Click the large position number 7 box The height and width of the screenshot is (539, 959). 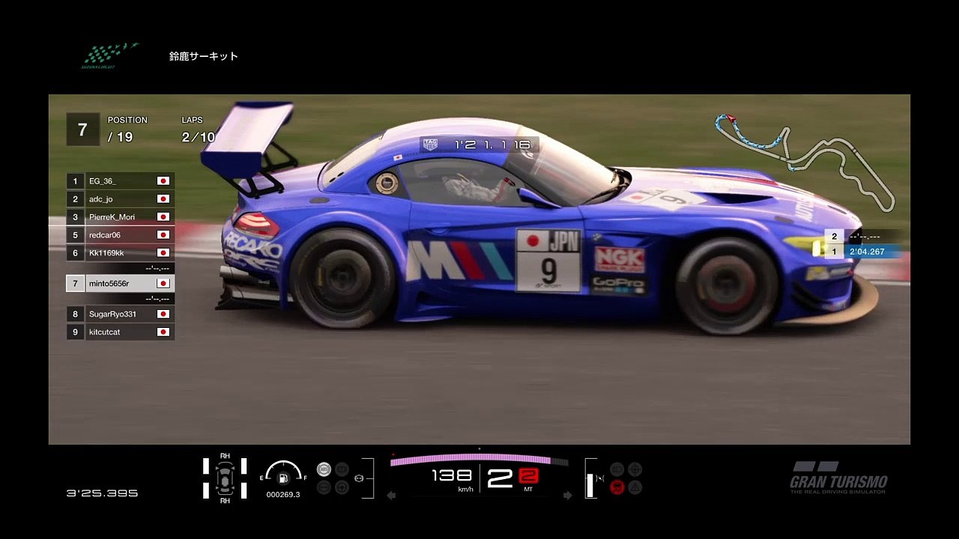click(82, 130)
